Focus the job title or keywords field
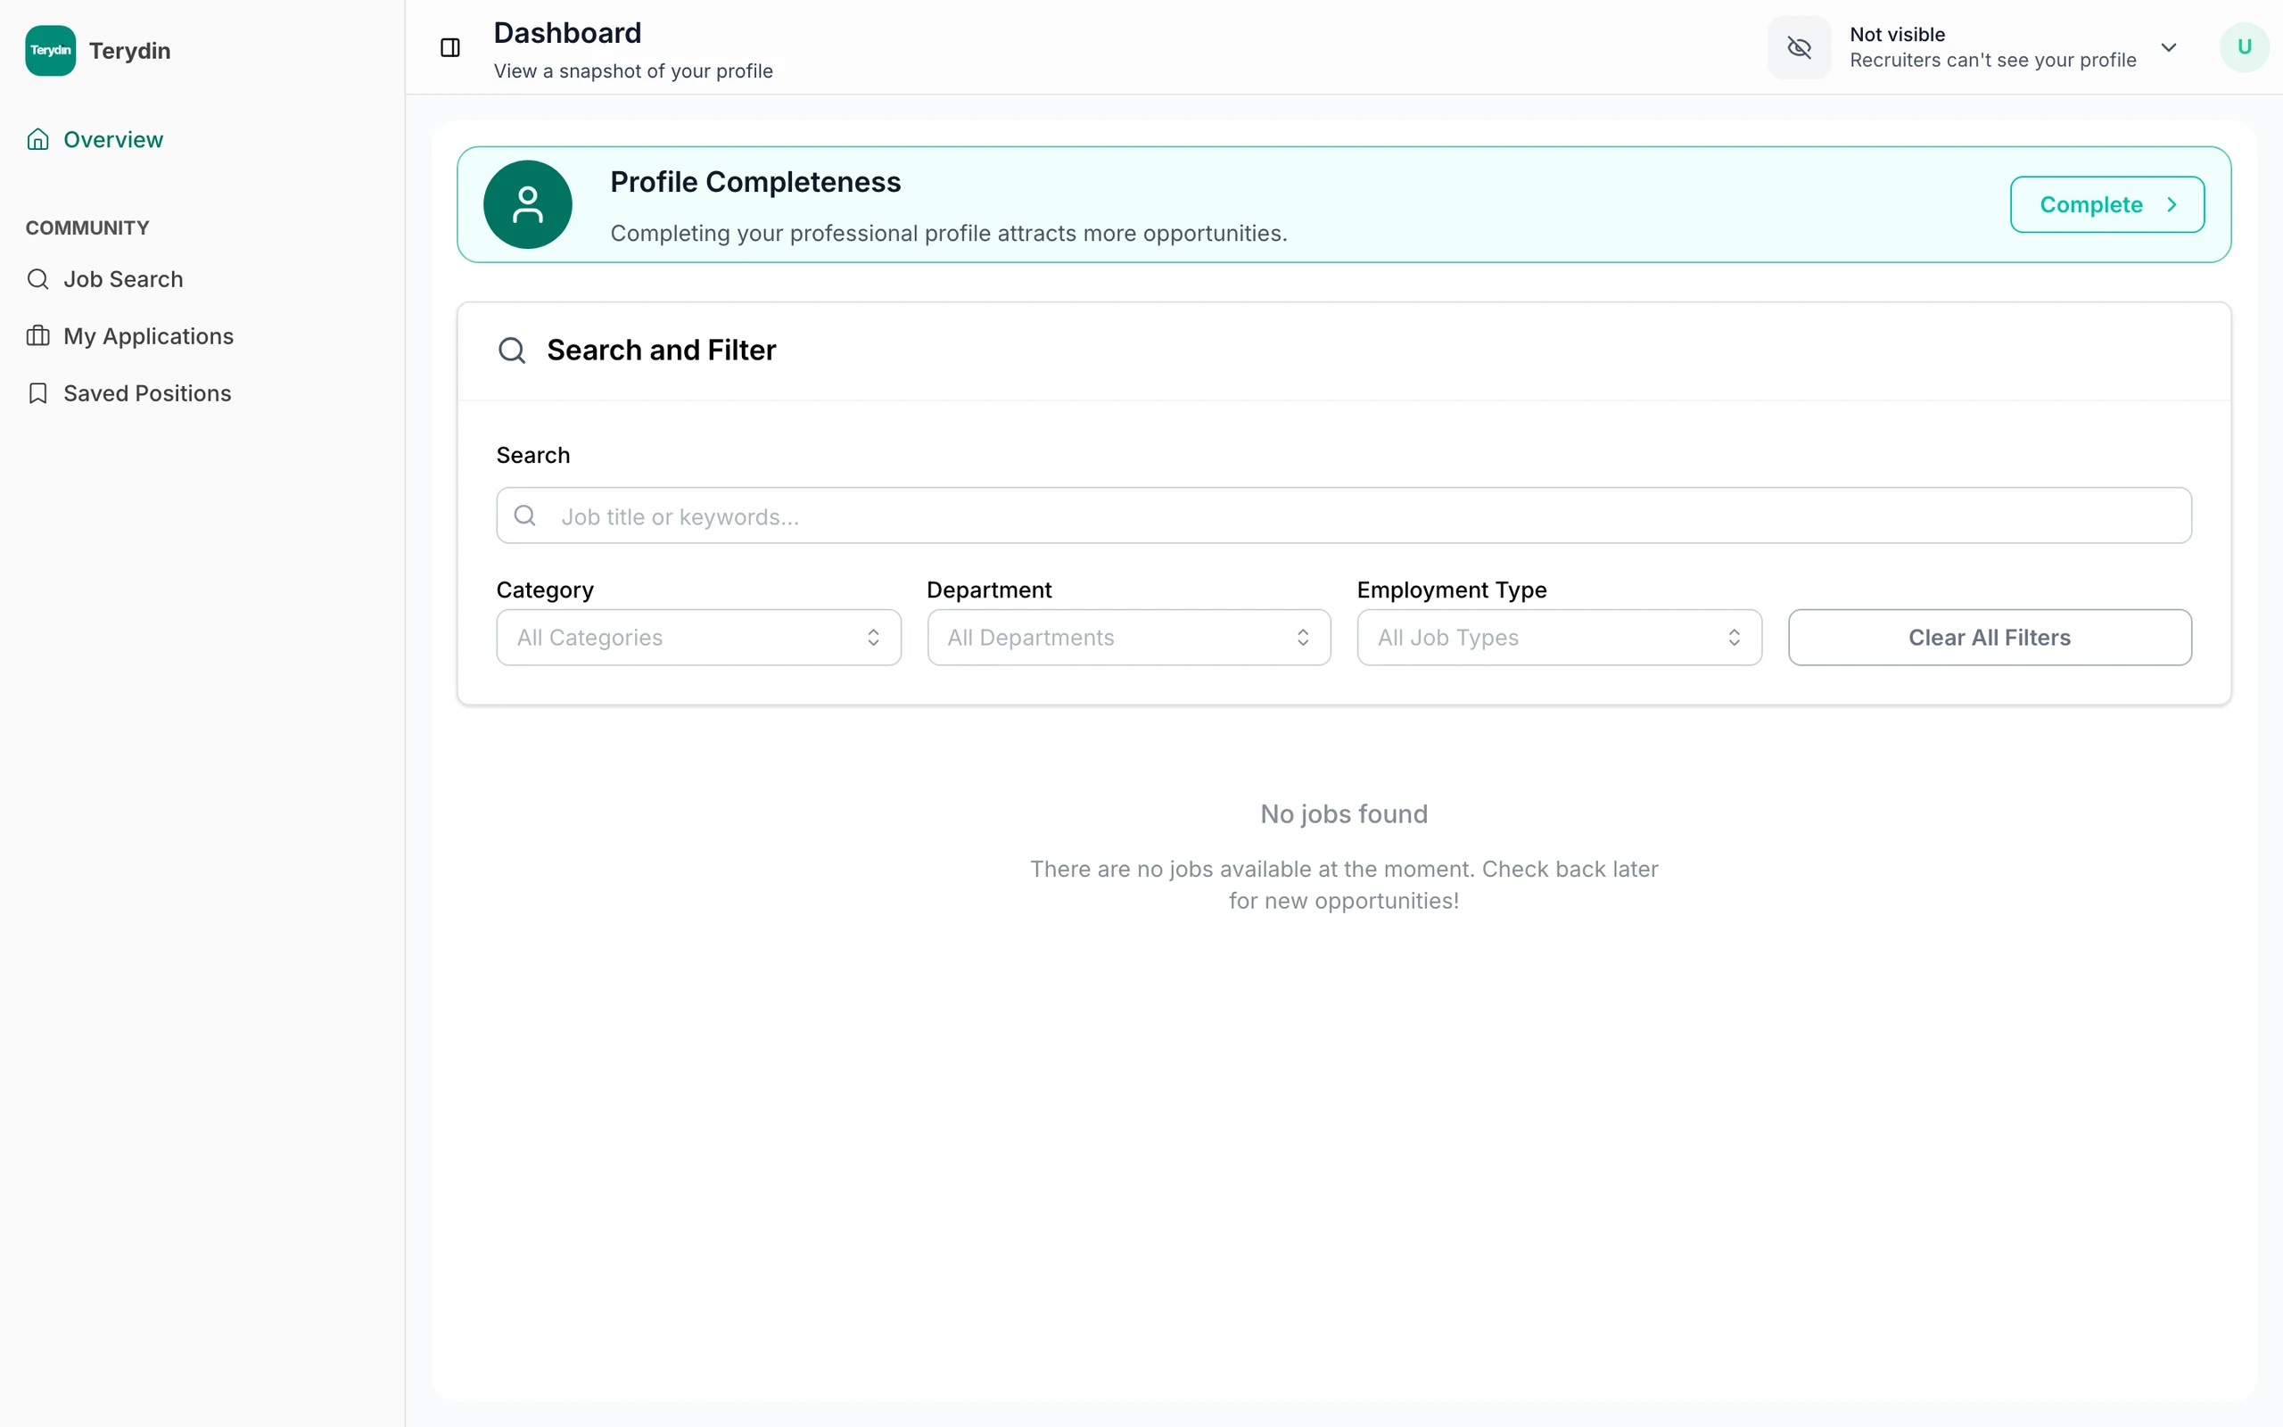 point(1343,516)
